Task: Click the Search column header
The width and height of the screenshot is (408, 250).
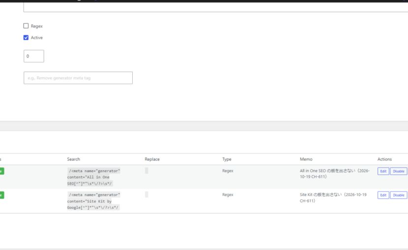Action: coord(74,159)
